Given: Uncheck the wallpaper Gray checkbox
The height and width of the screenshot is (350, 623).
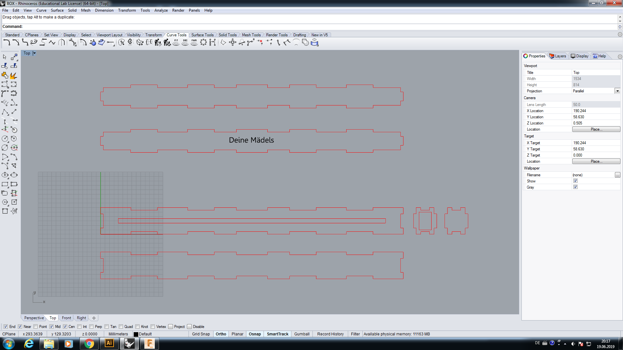Looking at the screenshot, I should [x=575, y=187].
